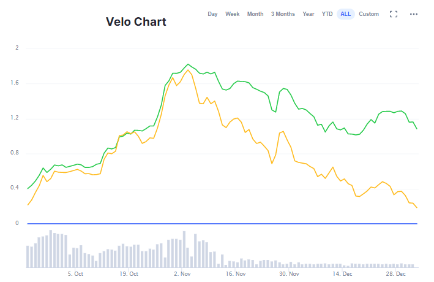Click the orange line peak near 2. Nov

pos(188,70)
